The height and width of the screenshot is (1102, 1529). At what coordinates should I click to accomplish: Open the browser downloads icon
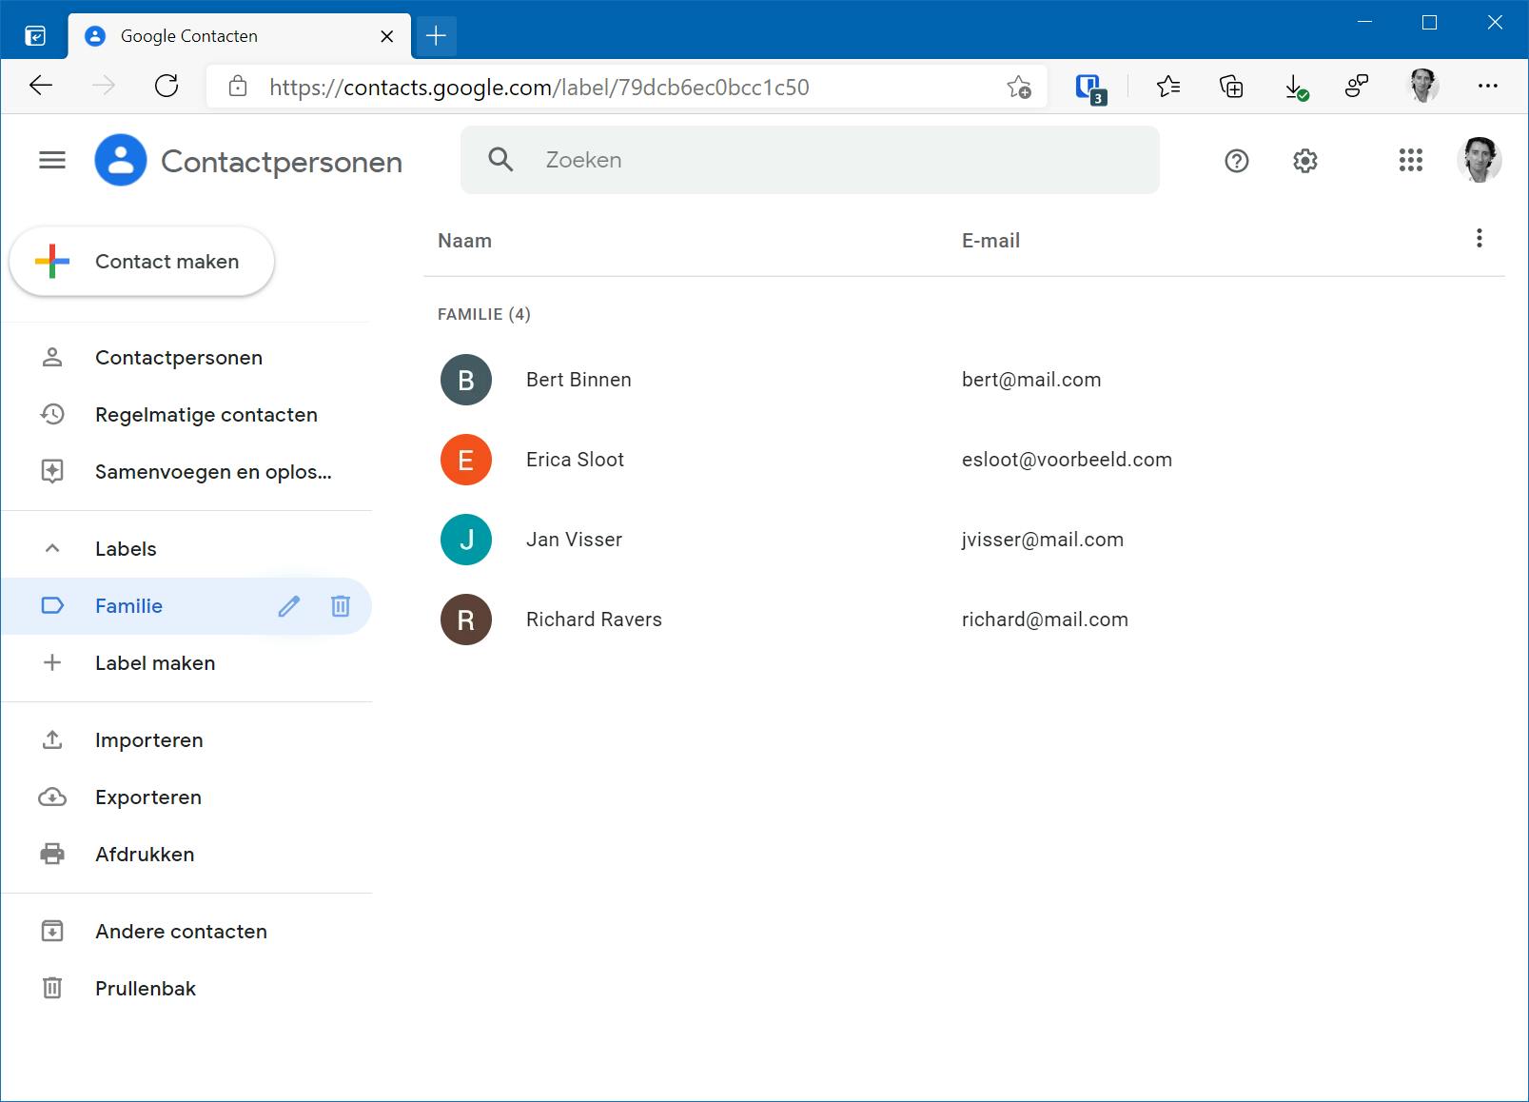coord(1295,88)
